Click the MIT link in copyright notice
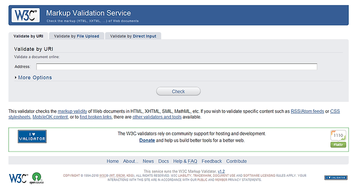Image resolution: width=360 pixels, height=191 pixels. [x=112, y=176]
